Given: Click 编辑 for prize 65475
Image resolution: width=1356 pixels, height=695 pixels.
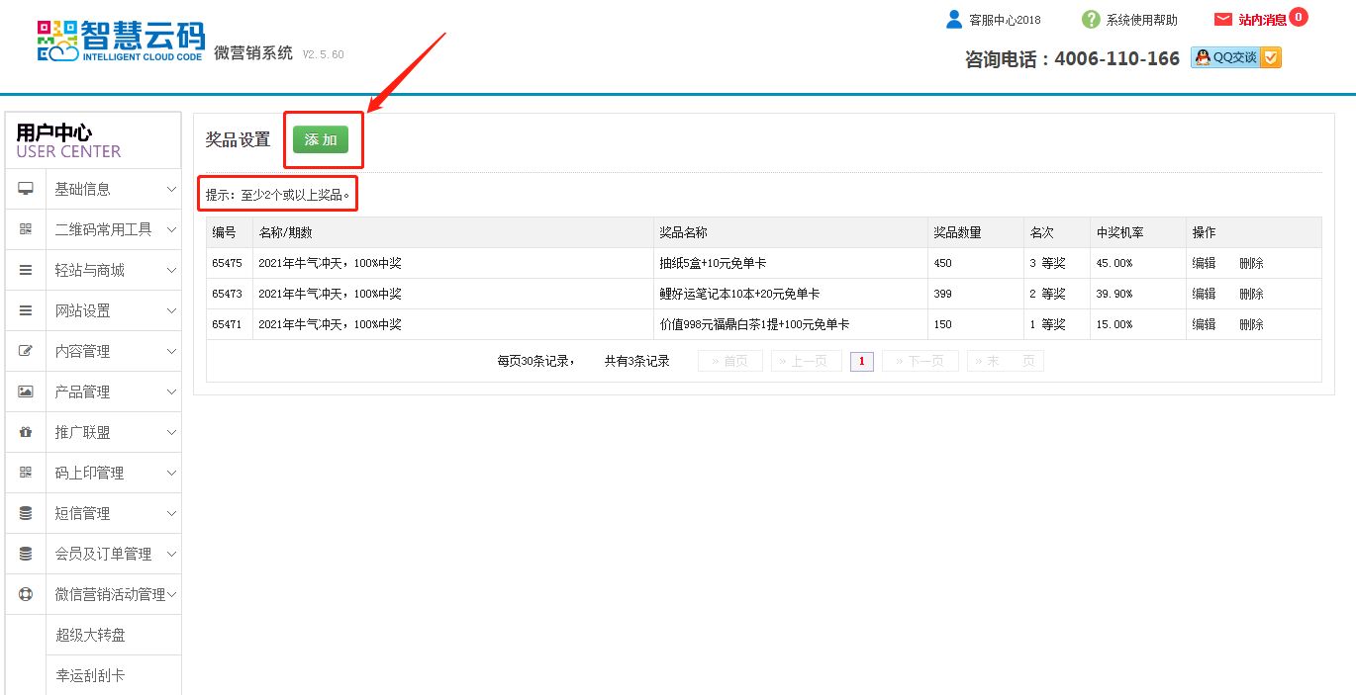Looking at the screenshot, I should click(x=1204, y=263).
